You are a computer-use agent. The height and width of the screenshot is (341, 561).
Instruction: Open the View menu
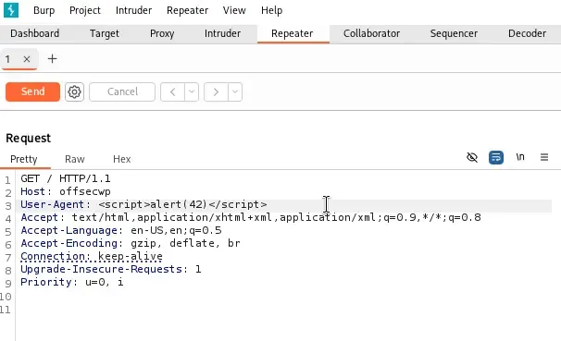[234, 10]
